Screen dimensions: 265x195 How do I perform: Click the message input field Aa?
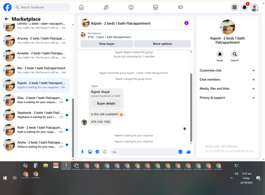[144, 152]
